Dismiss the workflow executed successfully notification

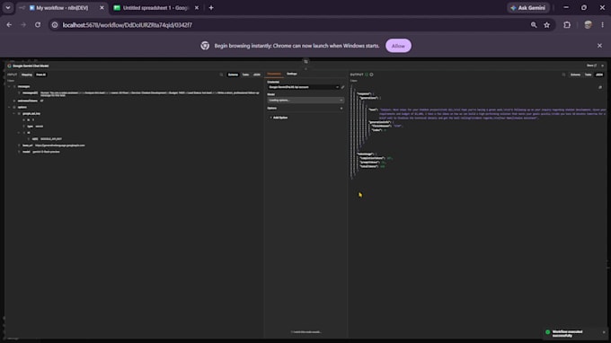604,332
